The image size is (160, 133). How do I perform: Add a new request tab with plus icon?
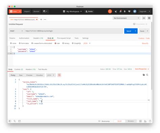click(41, 20)
